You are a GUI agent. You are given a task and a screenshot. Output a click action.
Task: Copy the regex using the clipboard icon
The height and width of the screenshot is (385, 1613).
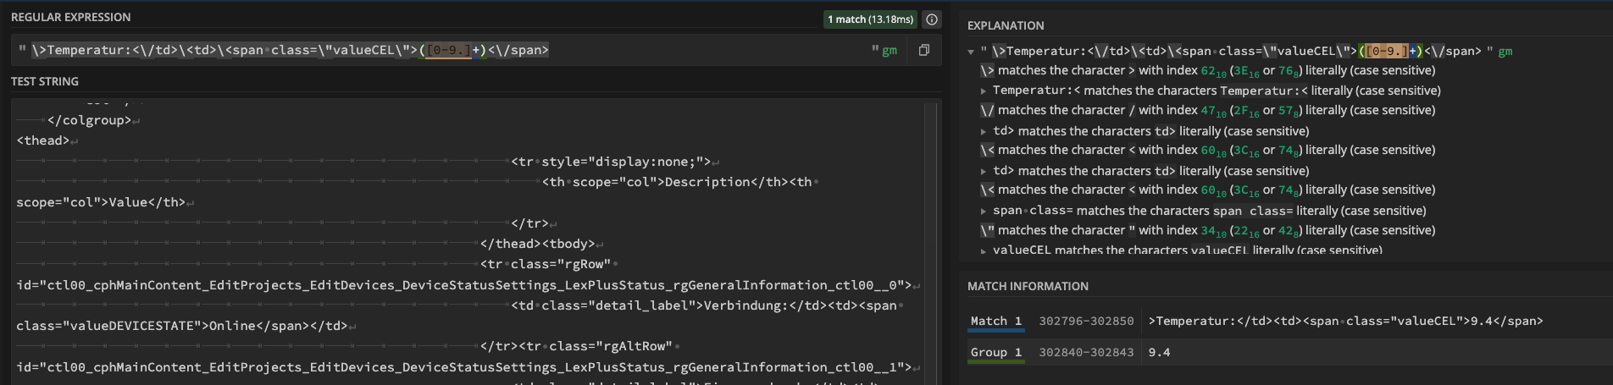point(923,51)
